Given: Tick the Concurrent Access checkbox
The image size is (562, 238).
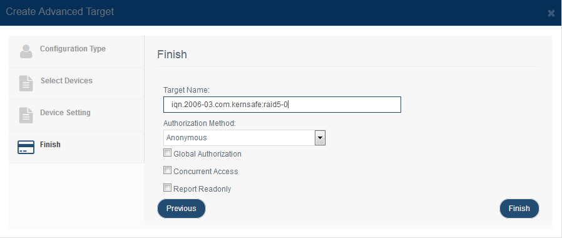Looking at the screenshot, I should tap(167, 170).
